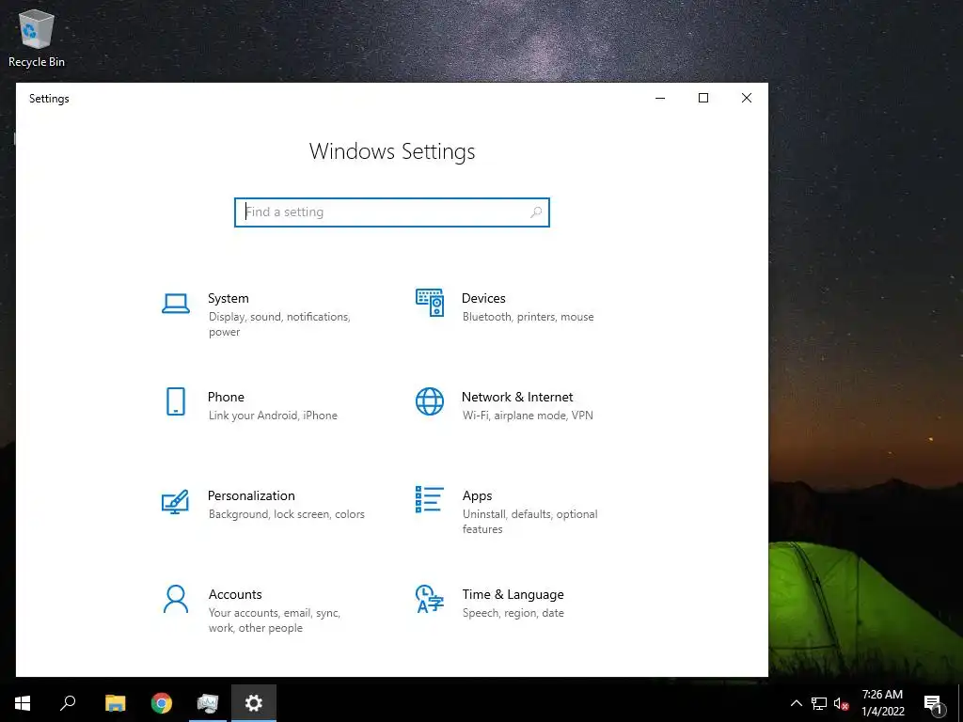Open Apps via the list icon
963x722 pixels.
429,499
